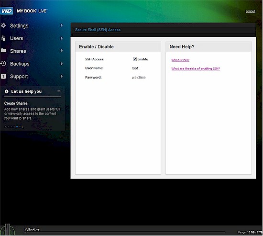Click the Users person icon
This screenshot has height=236, width=263.
(x=3, y=38)
